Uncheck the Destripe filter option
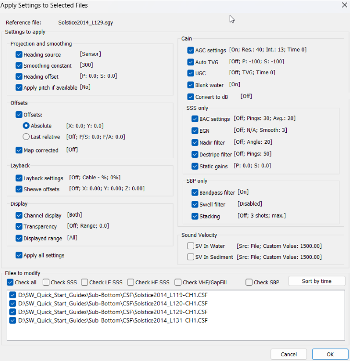 tap(195, 154)
